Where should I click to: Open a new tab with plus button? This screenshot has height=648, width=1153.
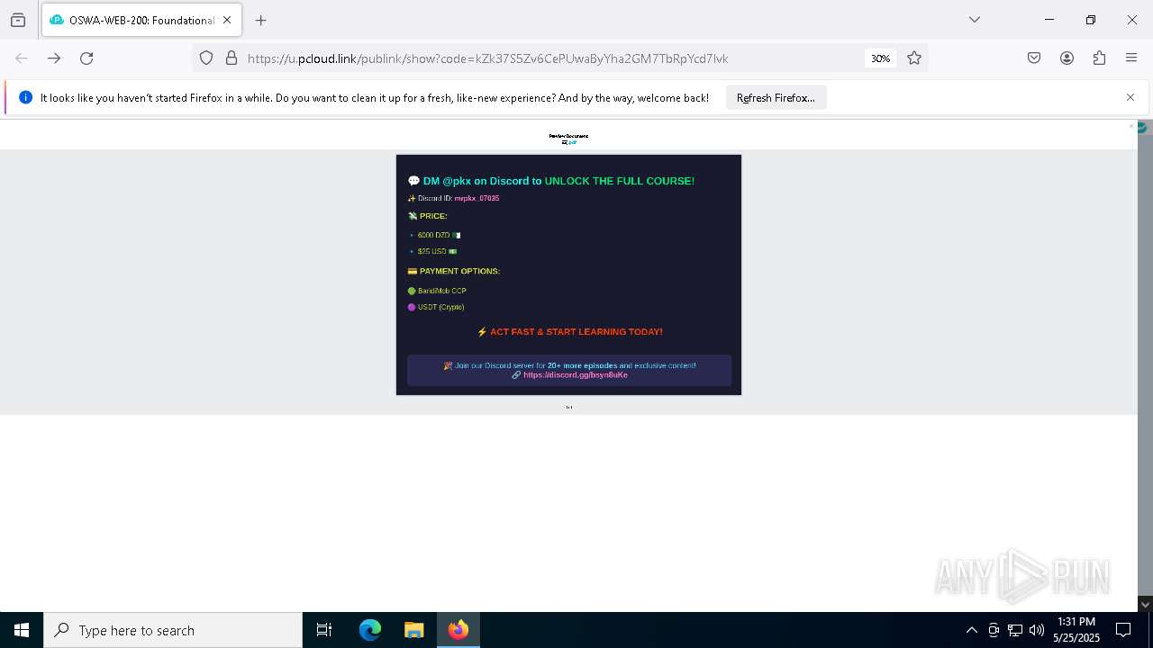(x=261, y=20)
